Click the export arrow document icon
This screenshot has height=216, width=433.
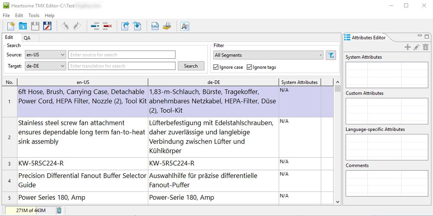coord(125,26)
